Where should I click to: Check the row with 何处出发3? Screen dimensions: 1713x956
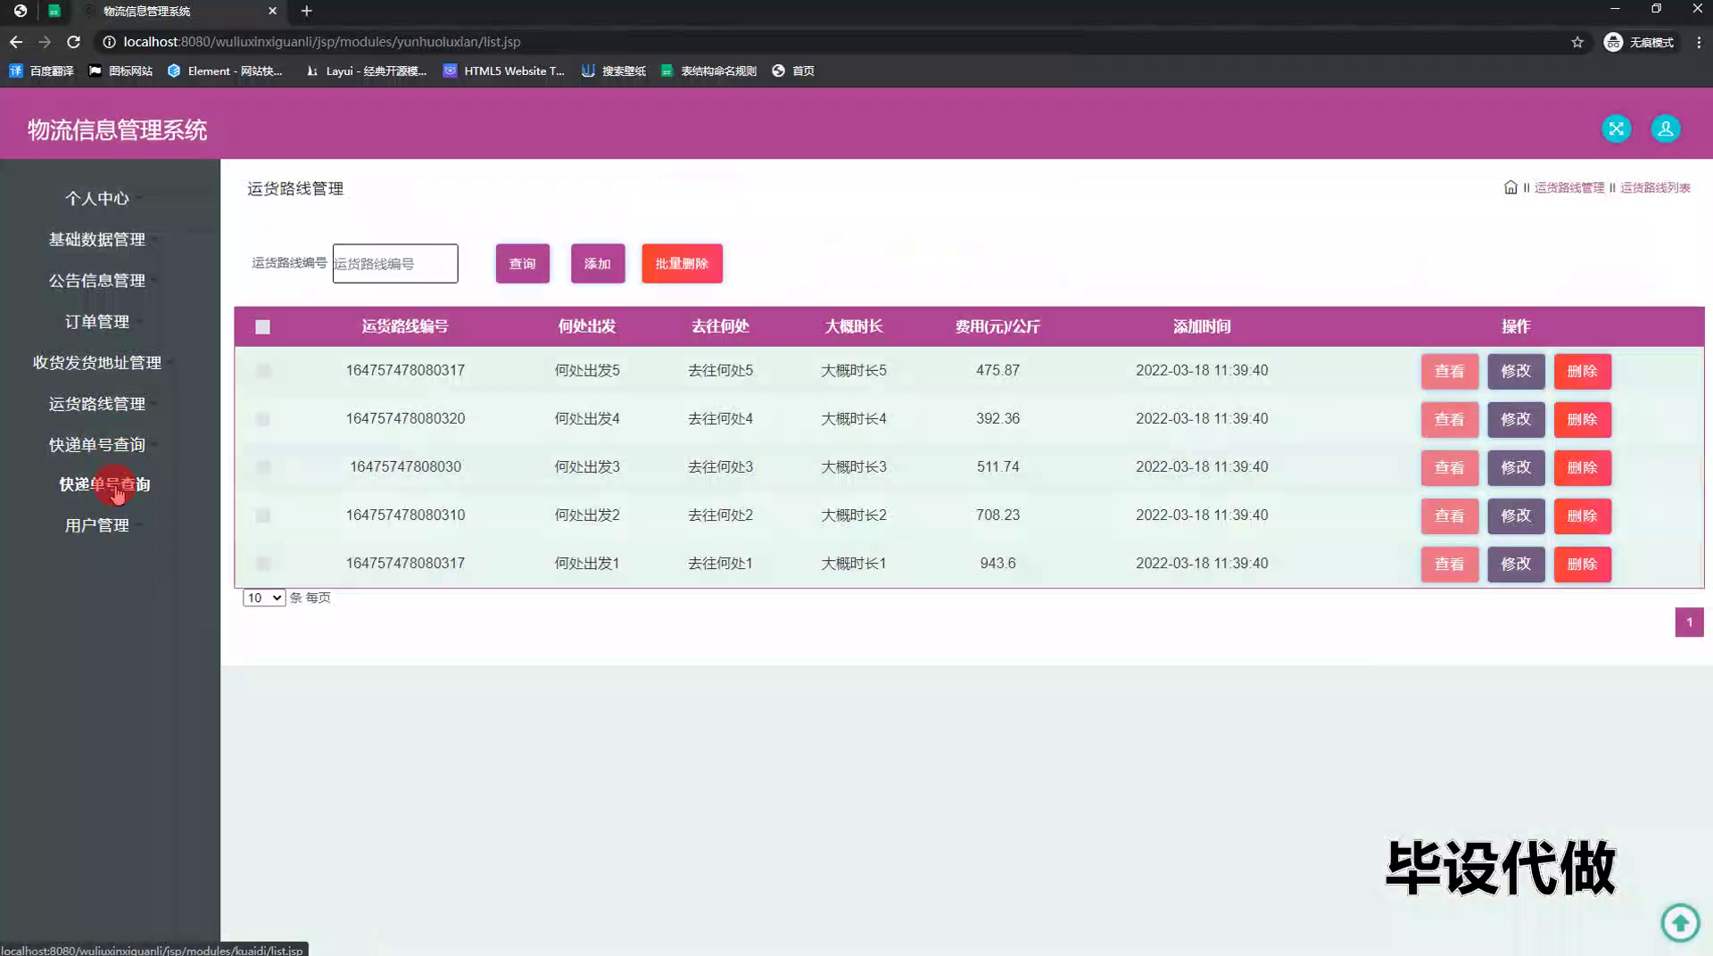pos(262,467)
